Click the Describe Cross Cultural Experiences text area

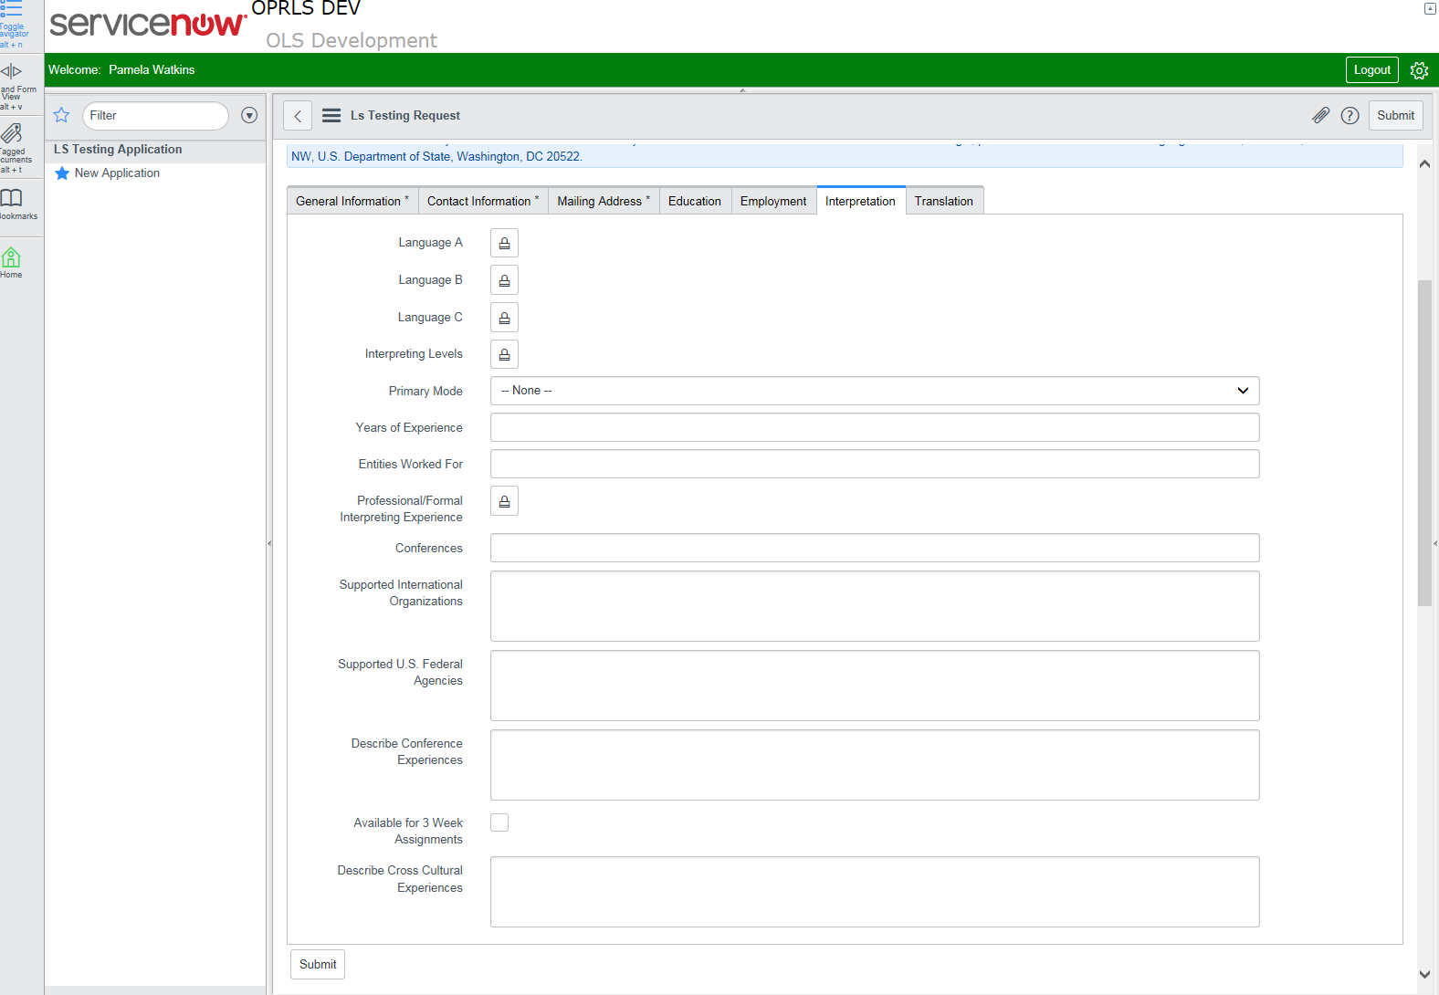875,892
